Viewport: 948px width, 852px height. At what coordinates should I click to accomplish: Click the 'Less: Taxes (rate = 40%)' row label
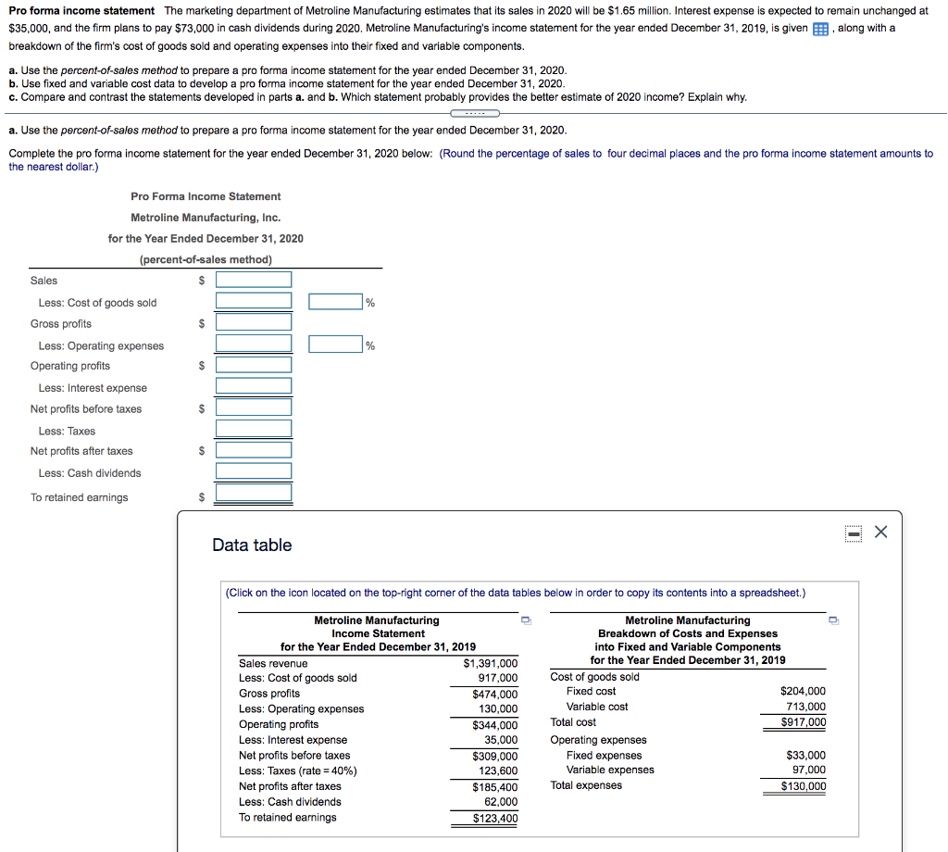click(x=297, y=771)
